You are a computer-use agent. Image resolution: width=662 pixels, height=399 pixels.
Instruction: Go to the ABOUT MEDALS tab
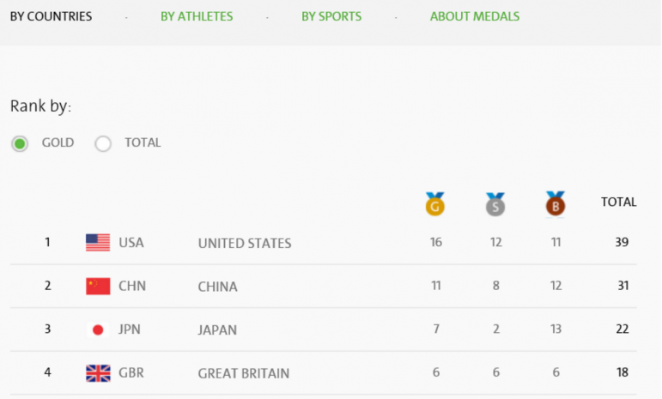coord(475,16)
